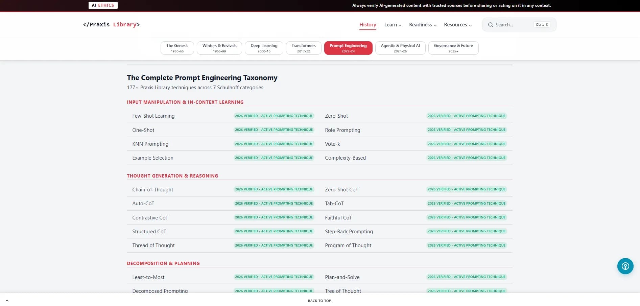Click the Praxis Library logo
The height and width of the screenshot is (306, 640).
pyautogui.click(x=111, y=25)
